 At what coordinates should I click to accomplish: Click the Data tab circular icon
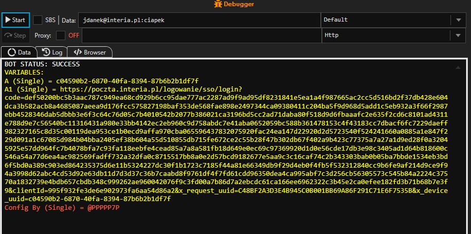tap(12, 52)
